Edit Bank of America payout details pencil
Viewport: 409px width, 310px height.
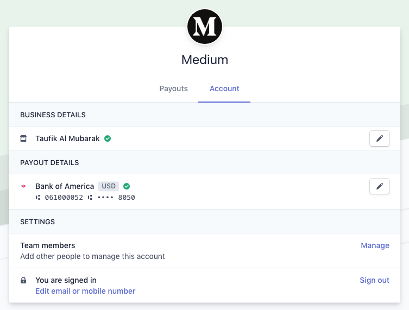(x=380, y=186)
